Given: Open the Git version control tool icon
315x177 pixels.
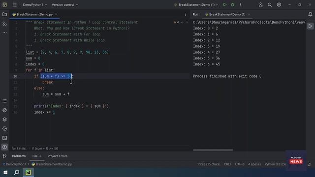Looking at the screenshot, I should (4, 156).
